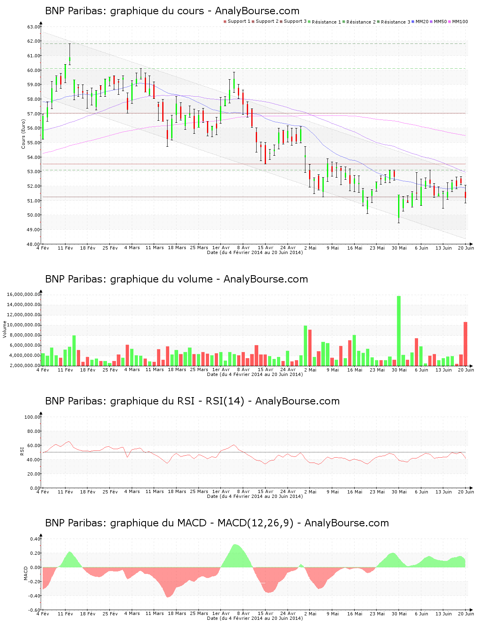Pick the MM100 legend entry
The image size is (488, 630).
pos(458,22)
